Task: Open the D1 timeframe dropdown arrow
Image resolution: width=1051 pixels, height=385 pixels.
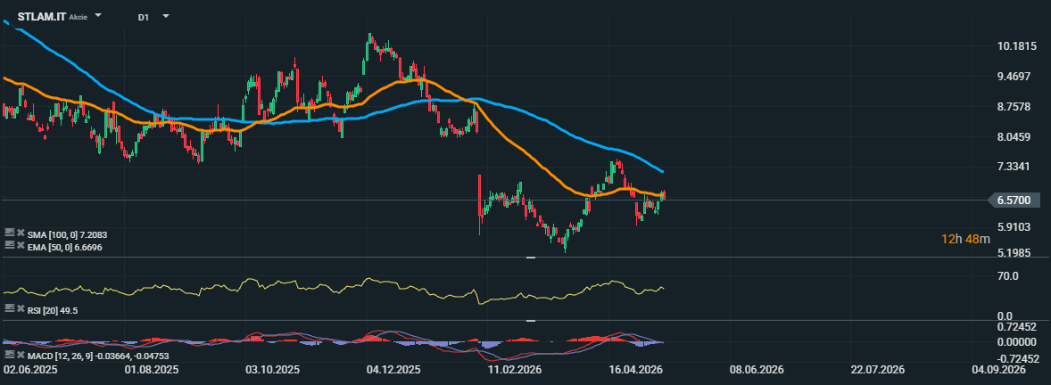Action: point(166,15)
